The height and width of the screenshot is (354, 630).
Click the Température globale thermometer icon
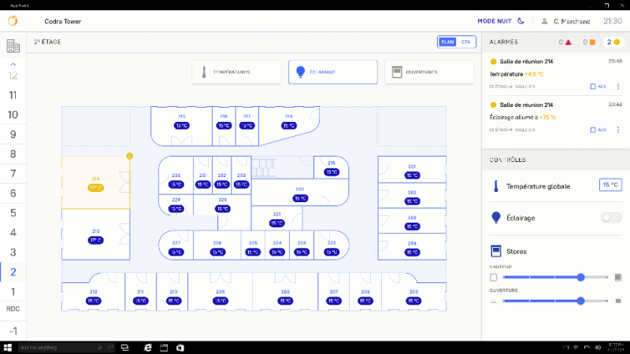[496, 186]
